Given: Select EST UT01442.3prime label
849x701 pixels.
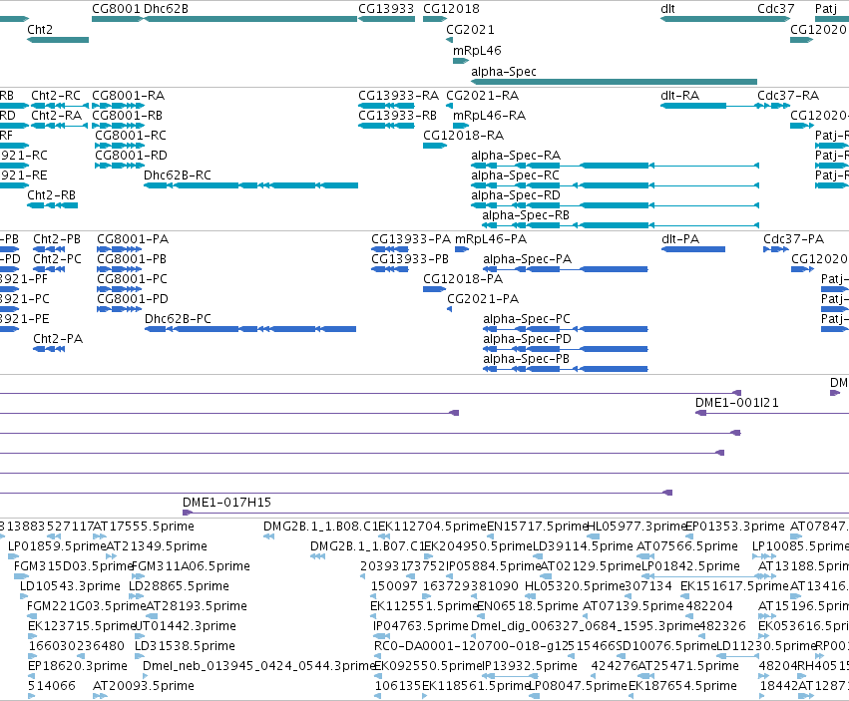Looking at the screenshot, I should [x=186, y=626].
